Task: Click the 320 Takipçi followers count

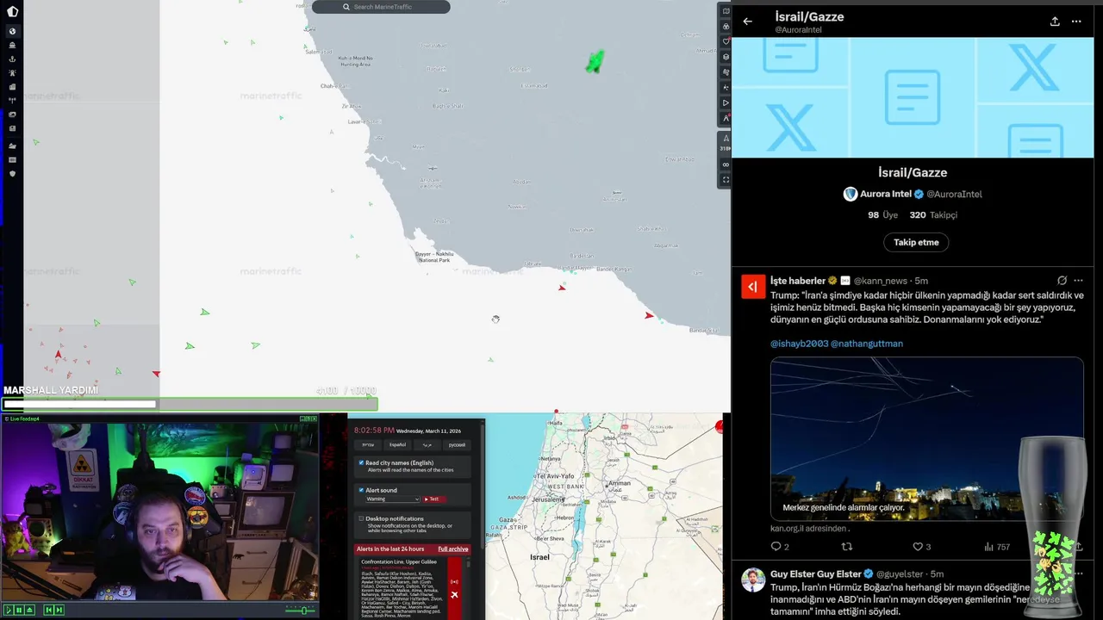Action: pyautogui.click(x=933, y=215)
